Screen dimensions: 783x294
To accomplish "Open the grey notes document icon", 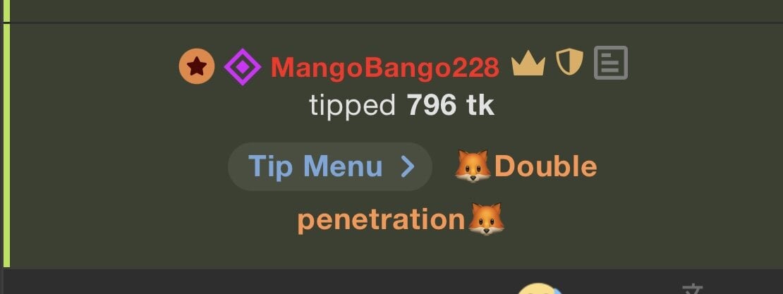I will [611, 63].
